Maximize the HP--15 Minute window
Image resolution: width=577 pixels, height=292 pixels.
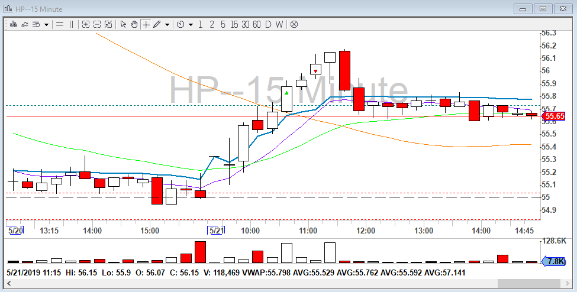543,9
